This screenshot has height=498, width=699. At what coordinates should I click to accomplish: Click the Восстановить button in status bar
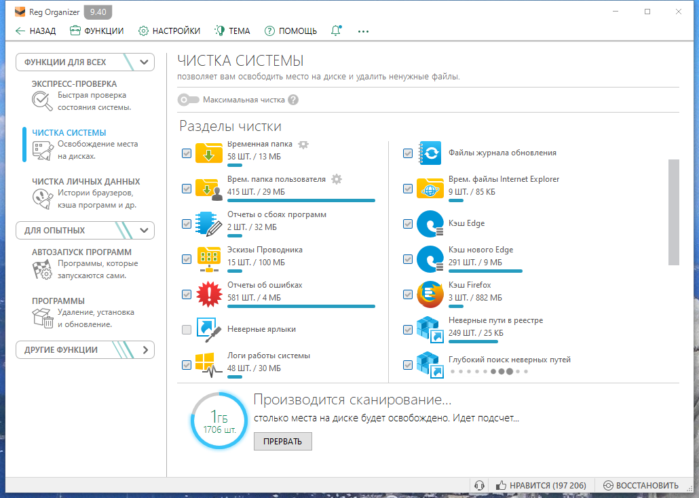pos(641,486)
